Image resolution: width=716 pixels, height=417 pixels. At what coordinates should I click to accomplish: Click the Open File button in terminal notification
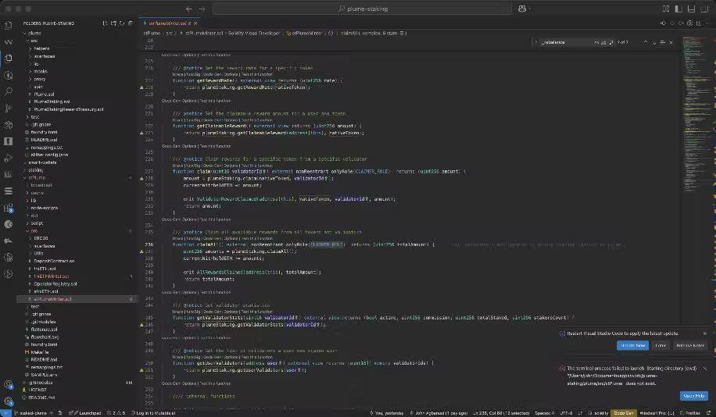coord(694,396)
